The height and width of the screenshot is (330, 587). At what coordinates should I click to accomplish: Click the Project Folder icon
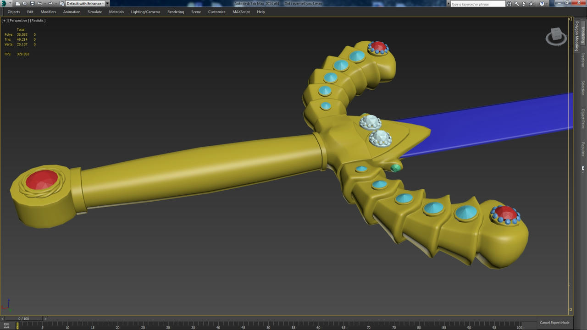tap(61, 4)
